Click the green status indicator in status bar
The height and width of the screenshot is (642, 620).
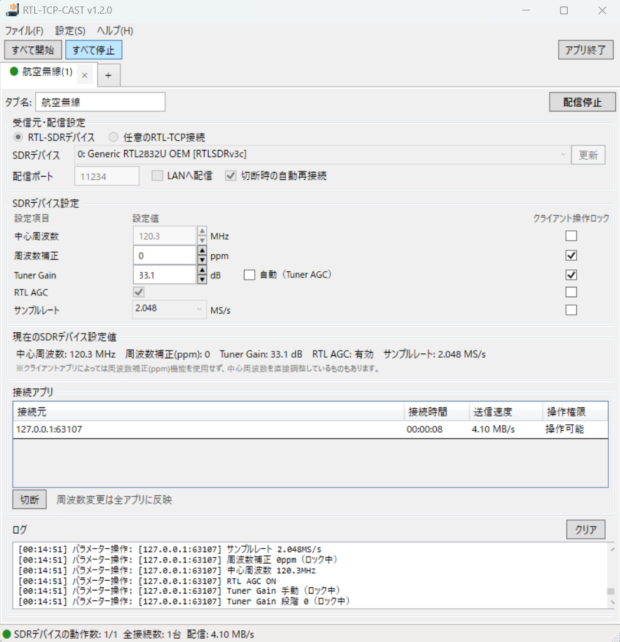pos(7,634)
